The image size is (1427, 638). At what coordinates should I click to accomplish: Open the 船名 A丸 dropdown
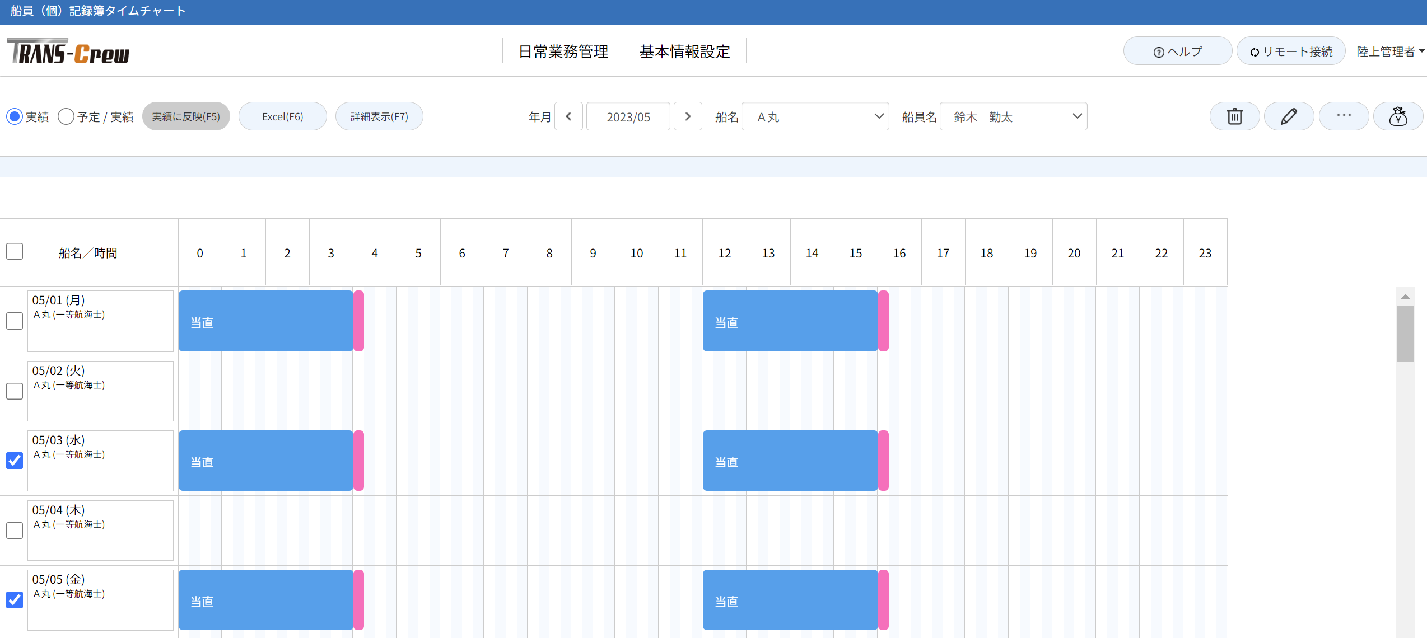(x=815, y=116)
